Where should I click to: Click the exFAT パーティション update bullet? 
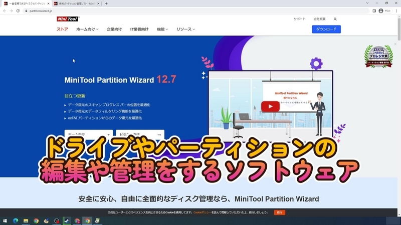[x=105, y=118]
